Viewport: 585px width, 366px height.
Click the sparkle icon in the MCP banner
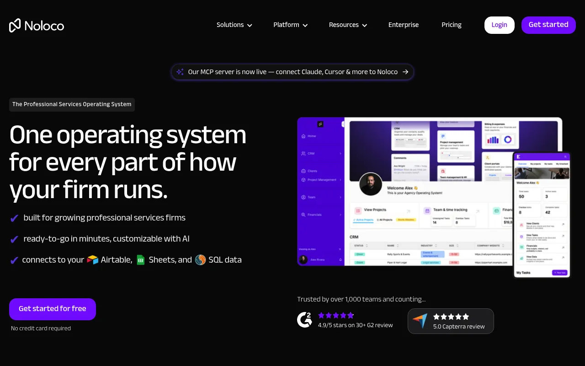coord(180,72)
